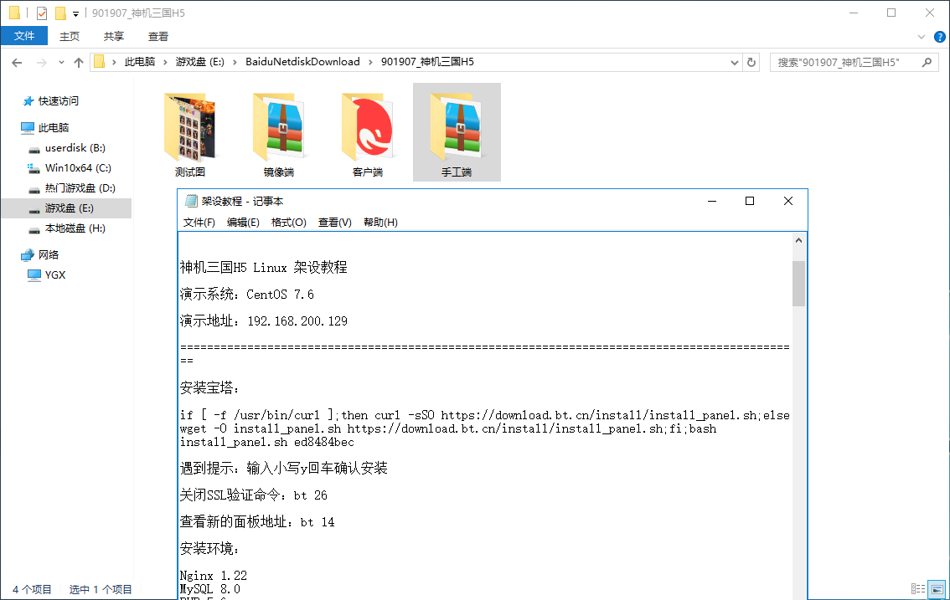Open the 测试图 folder
The height and width of the screenshot is (600, 950).
pos(190,132)
